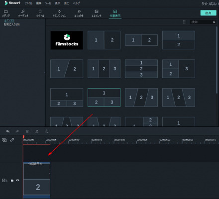Toggle track 1 eye visibility

tap(17, 180)
